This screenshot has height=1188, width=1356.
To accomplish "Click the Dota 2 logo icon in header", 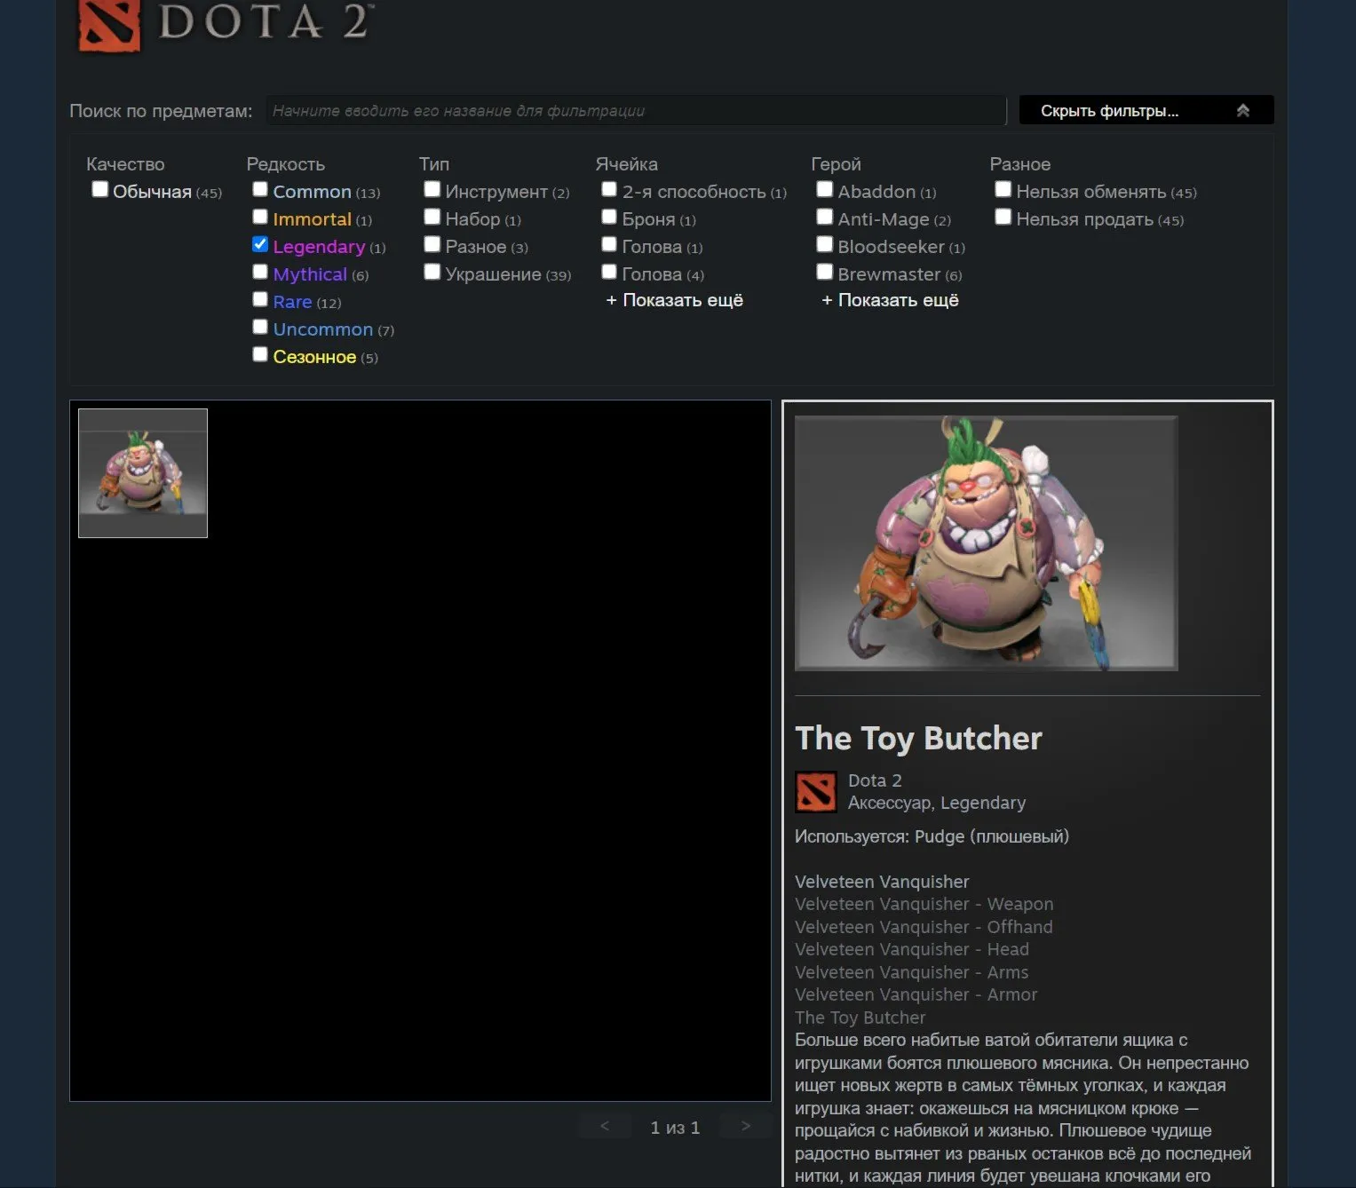I will pos(109,25).
